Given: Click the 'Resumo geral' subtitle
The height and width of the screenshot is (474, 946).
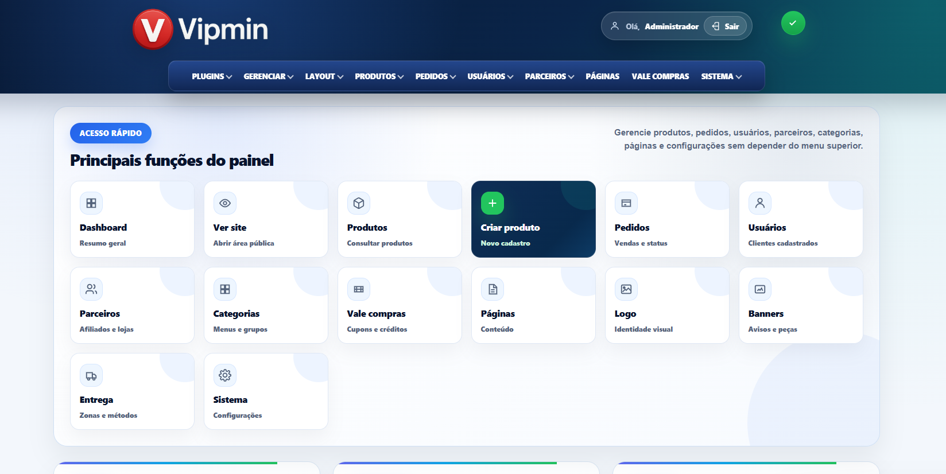Looking at the screenshot, I should [x=103, y=243].
